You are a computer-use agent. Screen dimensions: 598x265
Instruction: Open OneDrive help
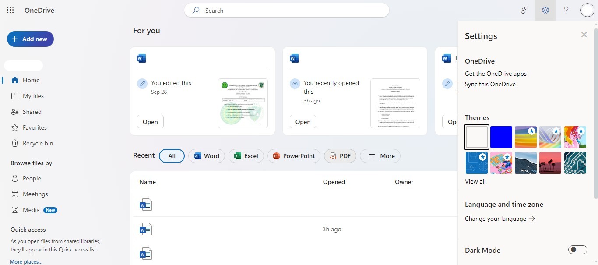[566, 10]
